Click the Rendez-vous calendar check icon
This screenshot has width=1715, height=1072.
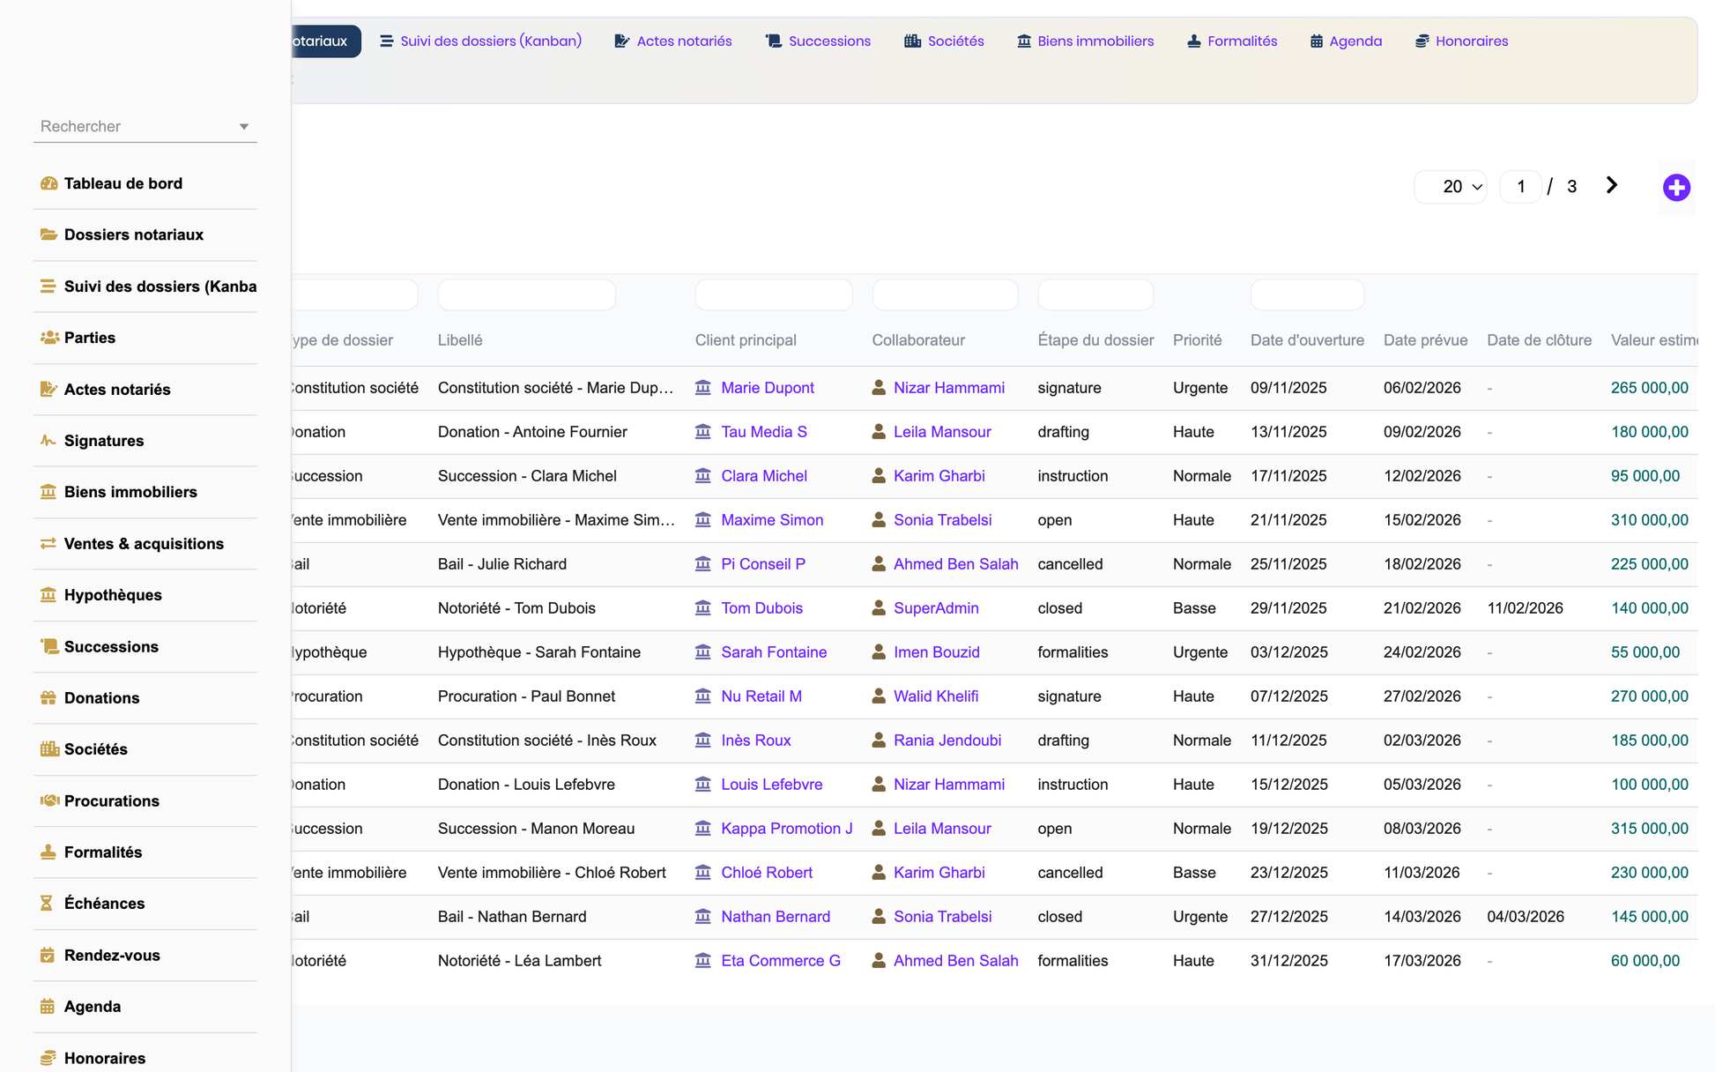pyautogui.click(x=48, y=955)
